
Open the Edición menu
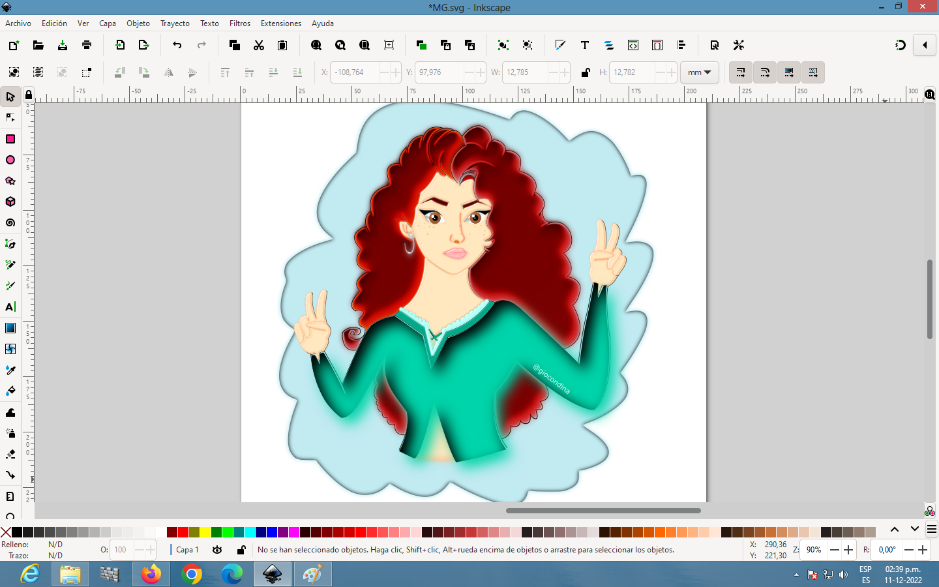(54, 23)
